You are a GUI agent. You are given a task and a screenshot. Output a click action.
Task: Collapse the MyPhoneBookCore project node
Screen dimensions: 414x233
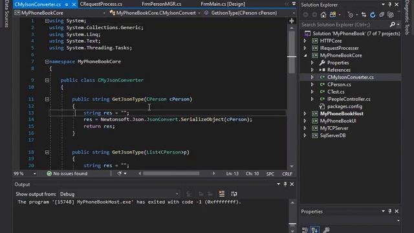pyautogui.click(x=305, y=56)
